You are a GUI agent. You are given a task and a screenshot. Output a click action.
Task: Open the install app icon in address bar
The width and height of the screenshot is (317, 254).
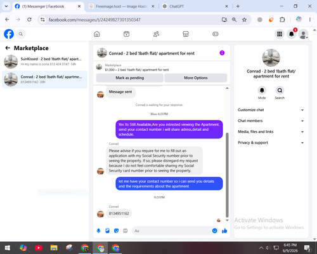tap(224, 20)
